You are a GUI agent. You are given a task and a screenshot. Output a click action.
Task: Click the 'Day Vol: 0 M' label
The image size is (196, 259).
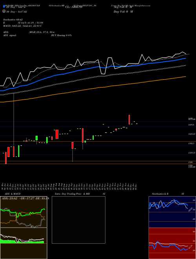123,12
